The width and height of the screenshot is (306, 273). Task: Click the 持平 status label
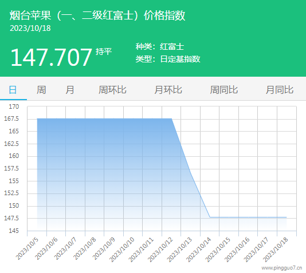point(104,52)
